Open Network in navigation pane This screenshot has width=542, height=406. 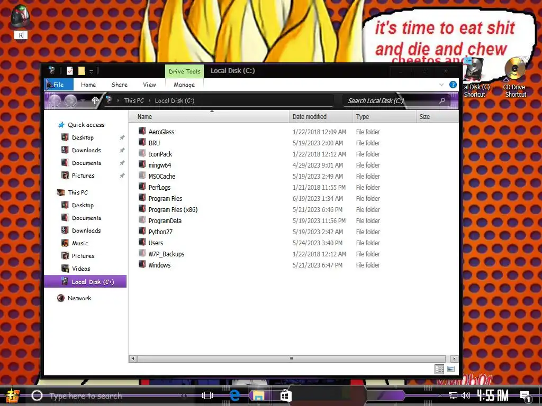pos(79,298)
